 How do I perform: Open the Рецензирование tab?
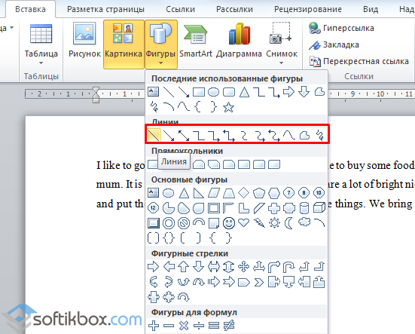click(308, 9)
